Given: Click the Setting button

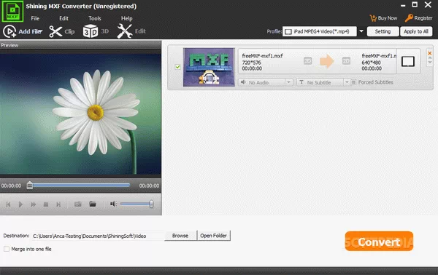Looking at the screenshot, I should point(383,31).
